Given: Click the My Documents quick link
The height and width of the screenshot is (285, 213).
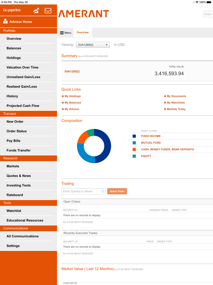Looking at the screenshot, I should (x=176, y=96).
